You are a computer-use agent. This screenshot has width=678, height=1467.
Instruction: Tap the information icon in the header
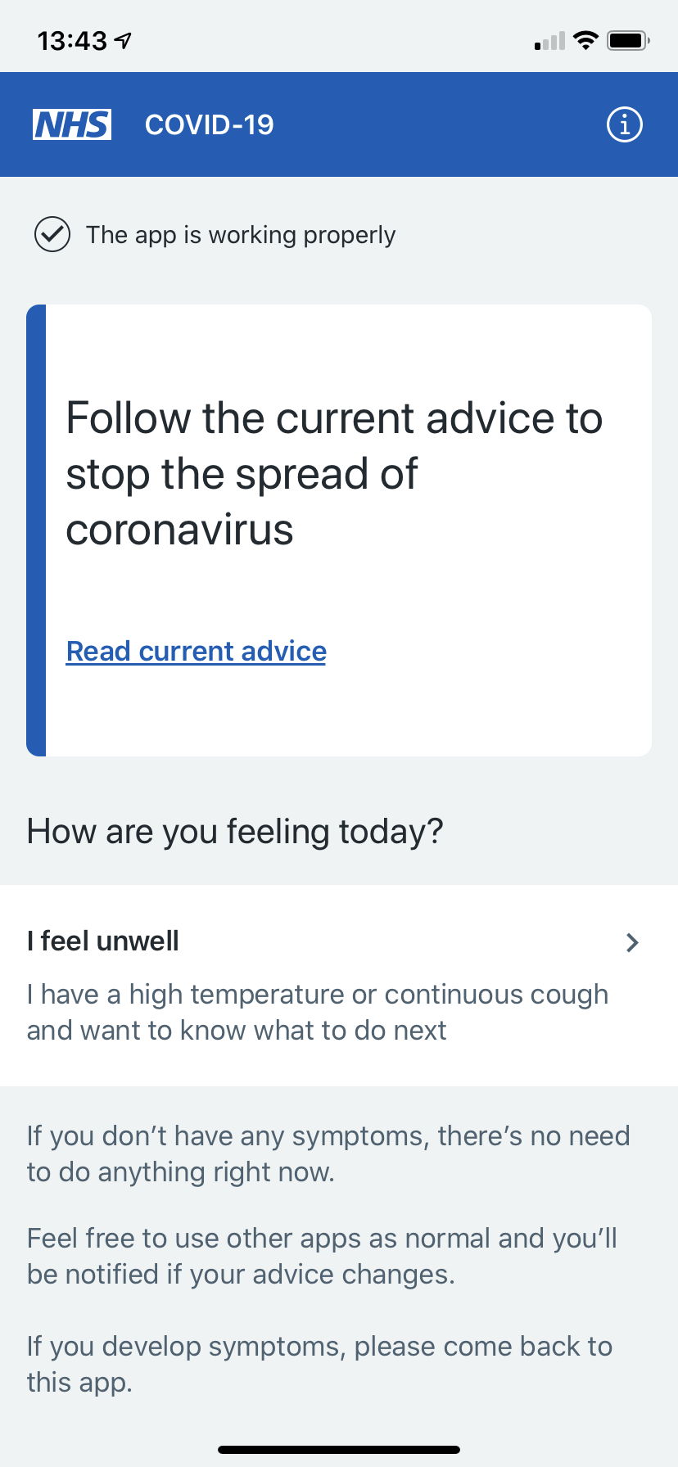pos(624,125)
